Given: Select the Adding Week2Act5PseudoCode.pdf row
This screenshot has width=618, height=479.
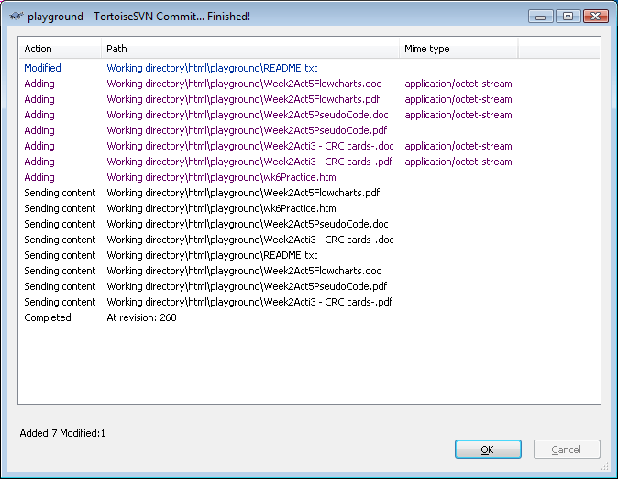Looking at the screenshot, I should [x=247, y=130].
